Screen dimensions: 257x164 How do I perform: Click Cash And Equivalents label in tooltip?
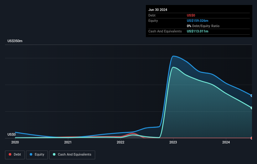coord(165,31)
